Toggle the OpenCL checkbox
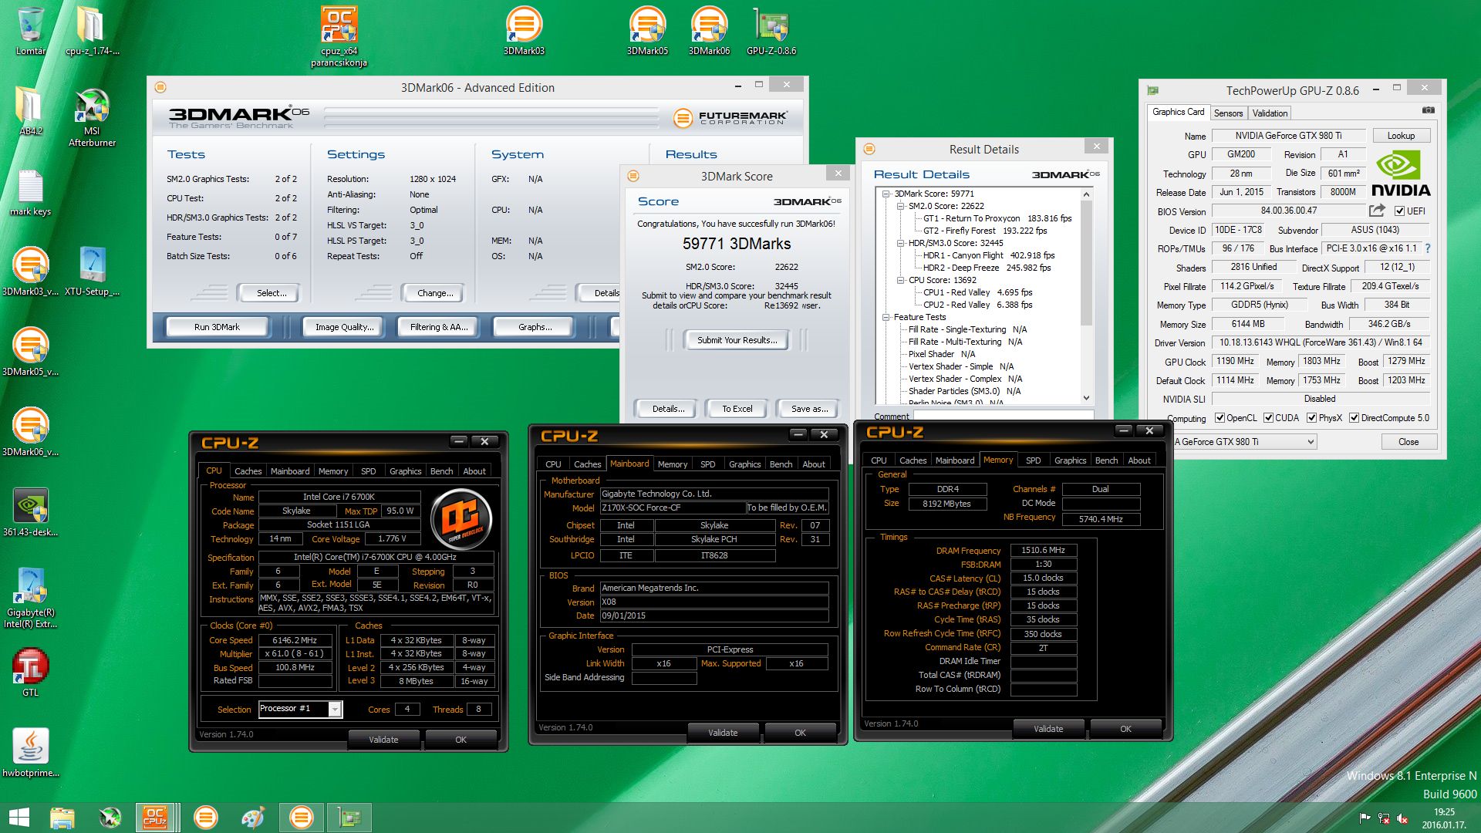The height and width of the screenshot is (833, 1481). click(1220, 418)
